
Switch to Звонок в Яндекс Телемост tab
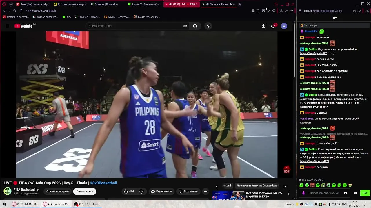219,4
